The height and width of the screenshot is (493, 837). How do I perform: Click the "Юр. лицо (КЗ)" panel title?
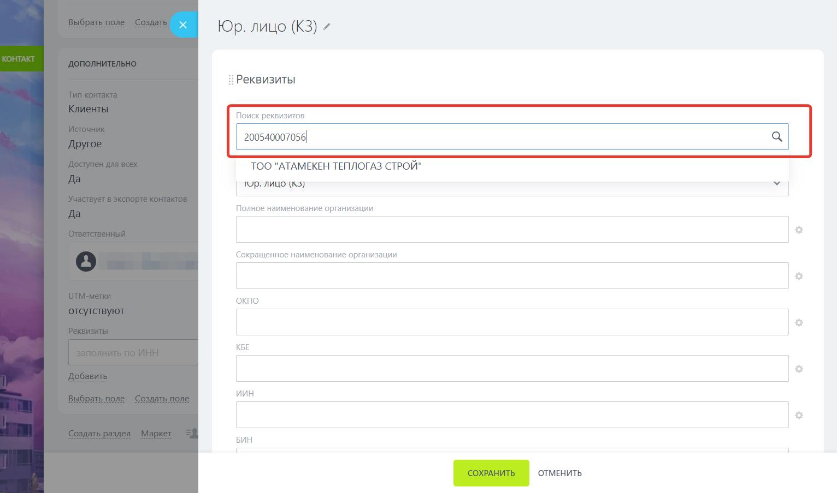click(267, 27)
